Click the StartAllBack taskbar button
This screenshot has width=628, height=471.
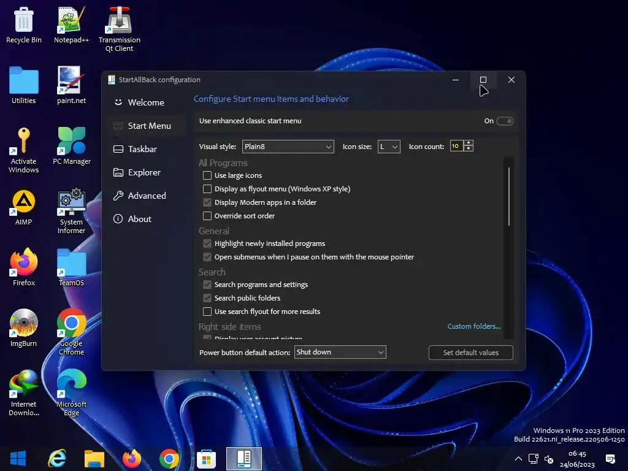point(244,459)
